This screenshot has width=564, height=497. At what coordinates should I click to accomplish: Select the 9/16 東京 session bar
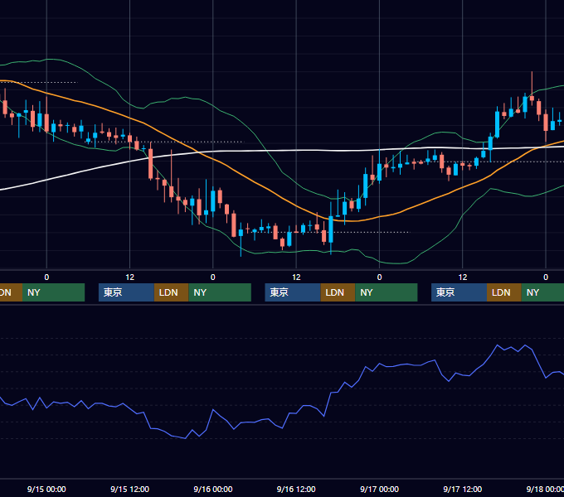click(293, 292)
